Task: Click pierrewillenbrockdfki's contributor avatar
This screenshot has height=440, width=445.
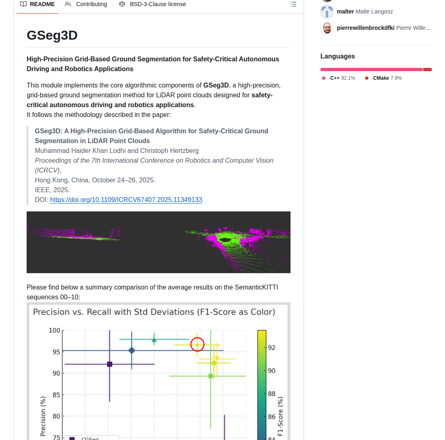Action: (x=327, y=28)
